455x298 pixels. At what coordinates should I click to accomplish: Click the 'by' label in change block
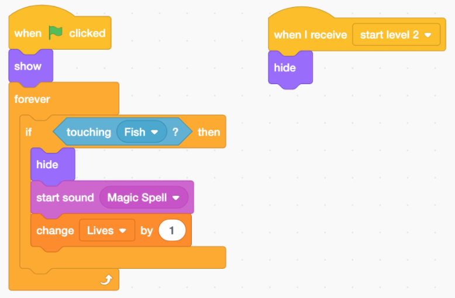coord(147,231)
